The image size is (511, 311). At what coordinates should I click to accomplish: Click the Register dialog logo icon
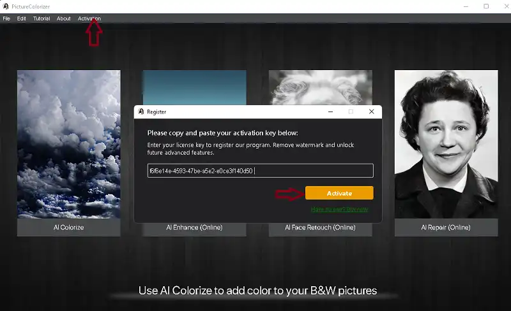pos(141,112)
